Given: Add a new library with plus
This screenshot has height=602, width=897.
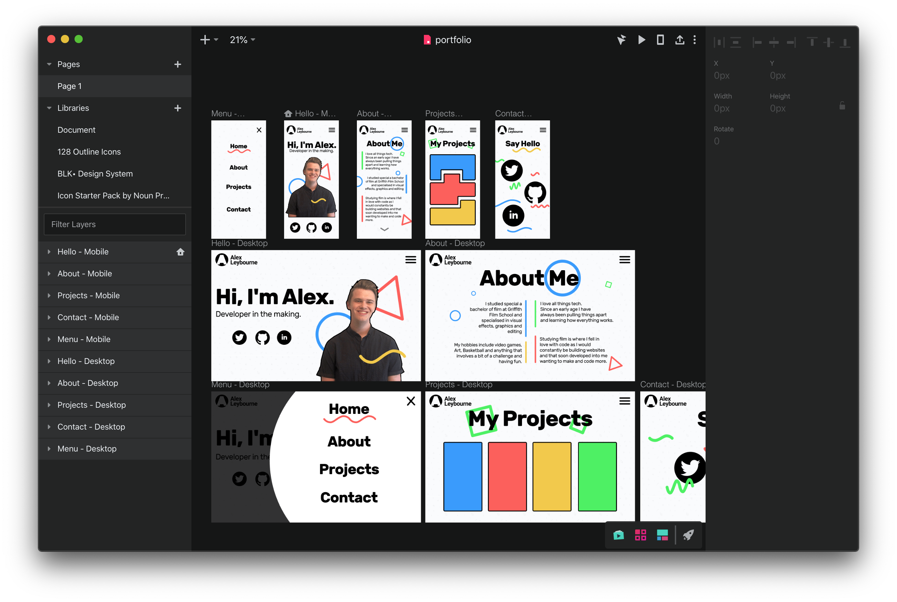Looking at the screenshot, I should click(178, 108).
